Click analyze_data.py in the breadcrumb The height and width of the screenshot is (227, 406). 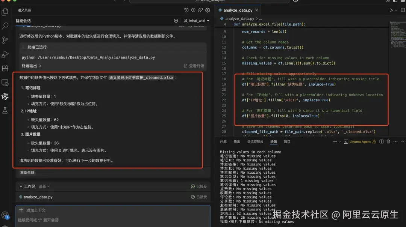(239, 19)
